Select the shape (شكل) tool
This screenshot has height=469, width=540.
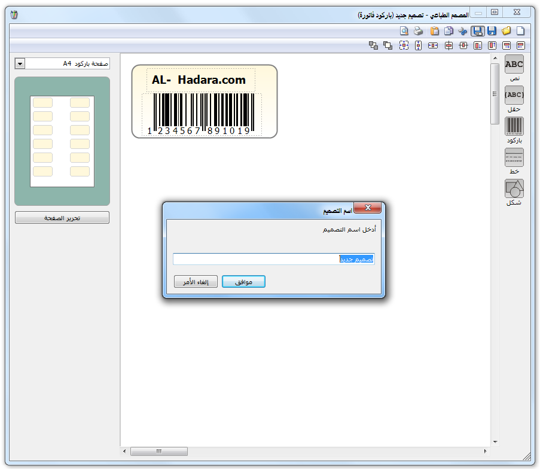514,188
